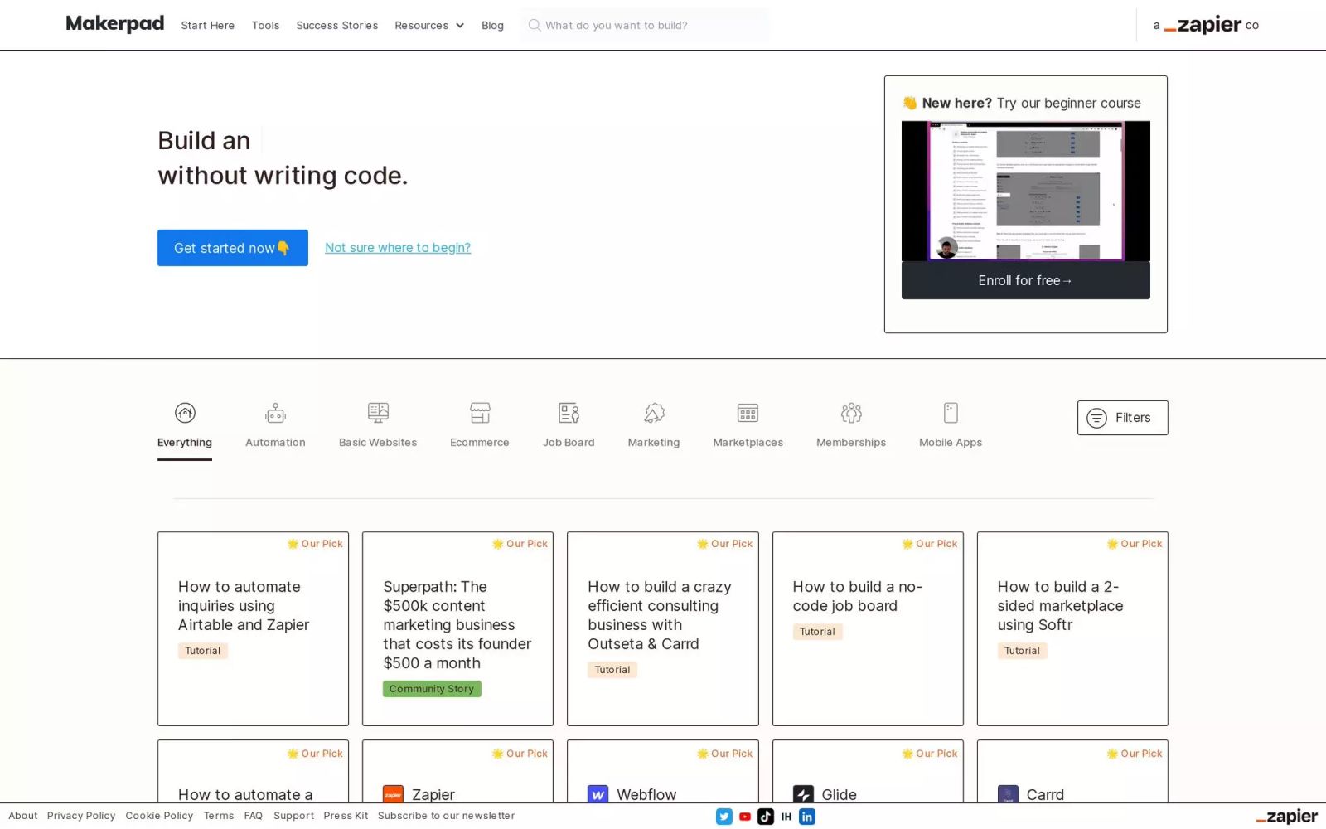Open the Glide tool card icon
1326x829 pixels.
(x=803, y=794)
